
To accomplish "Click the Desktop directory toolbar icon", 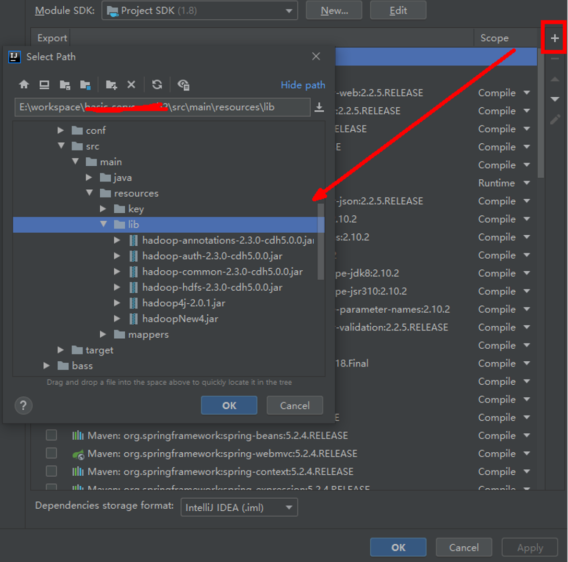I will coord(44,85).
